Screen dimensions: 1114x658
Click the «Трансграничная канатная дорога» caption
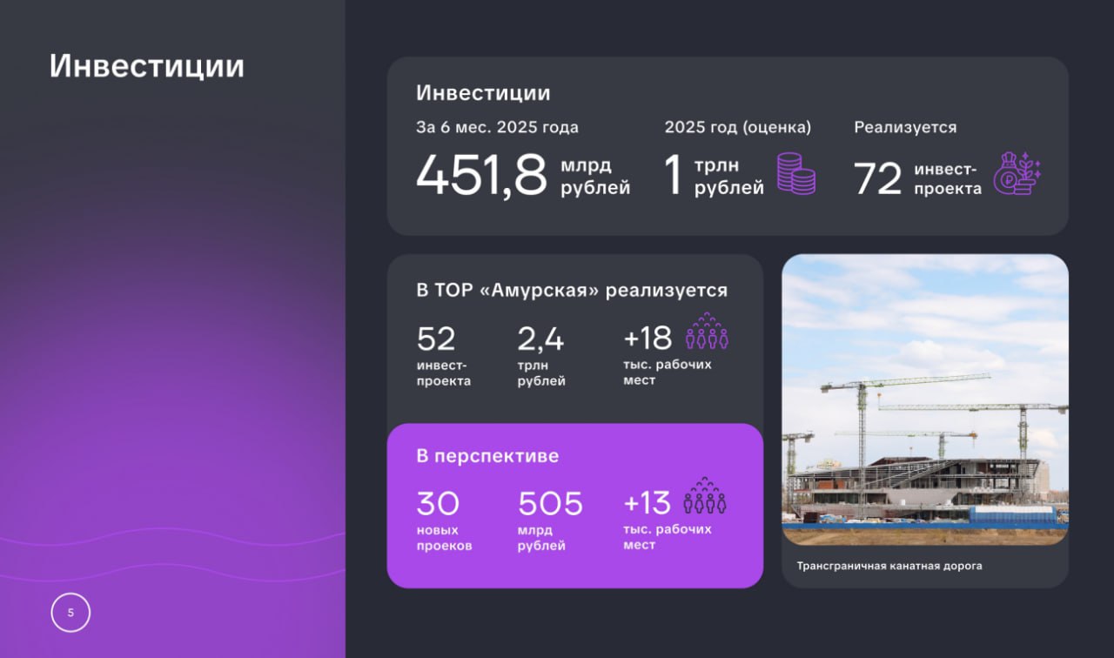(x=889, y=566)
